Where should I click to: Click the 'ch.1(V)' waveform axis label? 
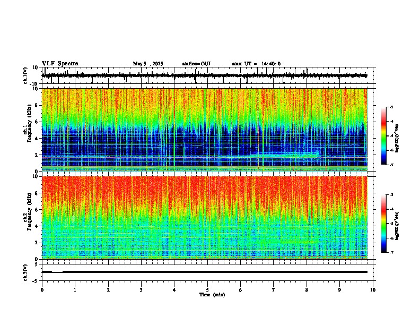(x=25, y=75)
